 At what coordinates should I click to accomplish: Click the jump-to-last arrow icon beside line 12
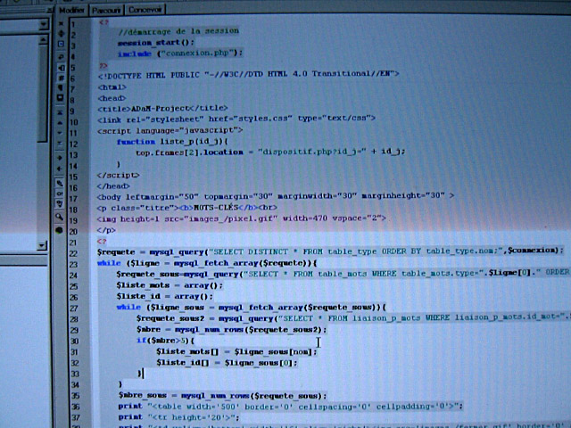(60, 144)
